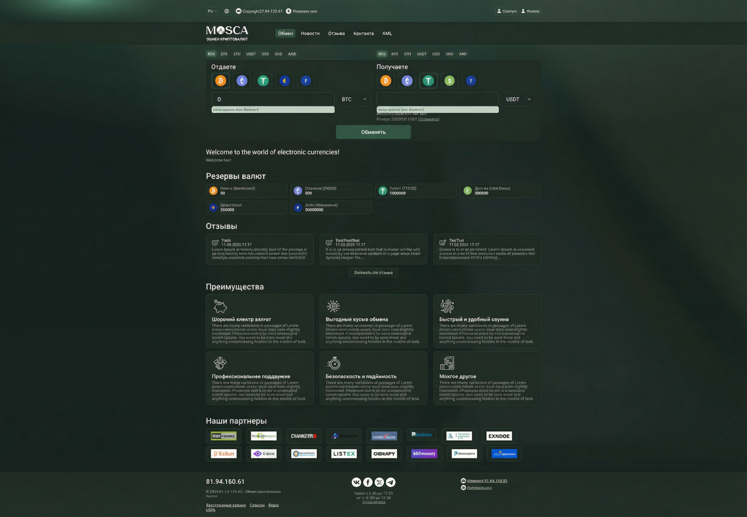Select green dollar icon under Получаете
This screenshot has width=747, height=517.
coord(449,81)
